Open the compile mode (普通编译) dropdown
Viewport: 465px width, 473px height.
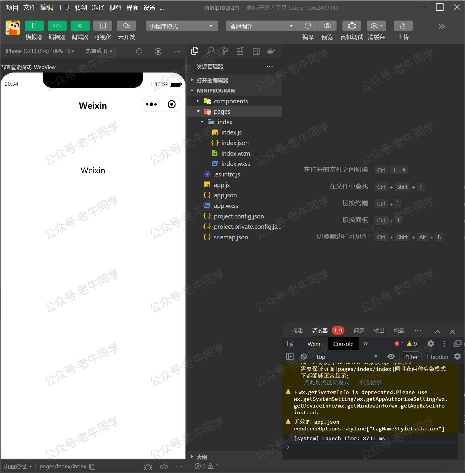pos(262,26)
